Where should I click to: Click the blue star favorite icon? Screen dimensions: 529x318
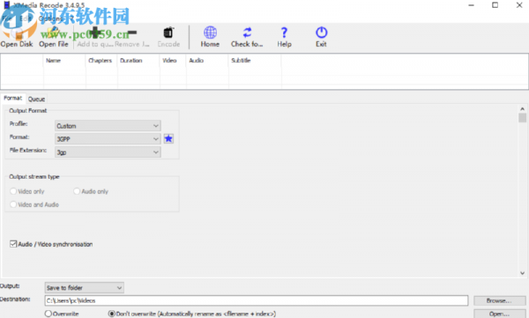pos(168,138)
